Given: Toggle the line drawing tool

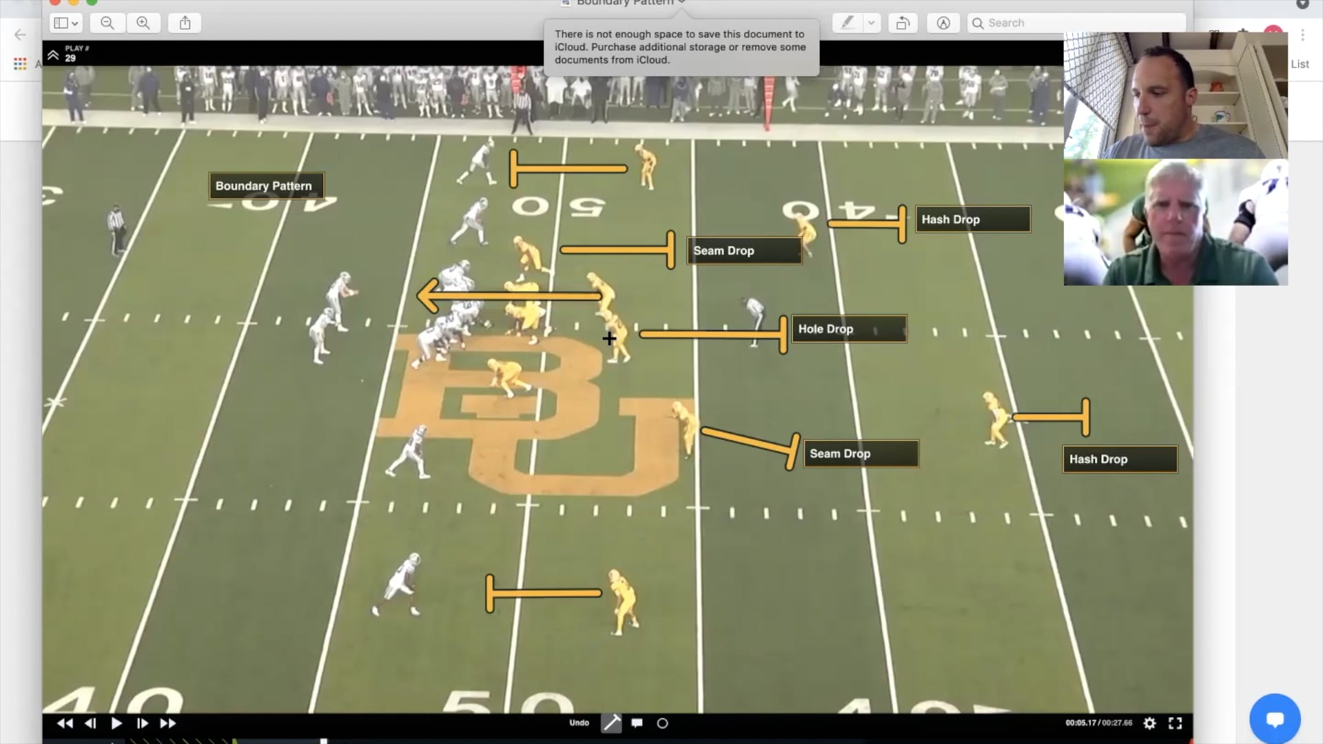Looking at the screenshot, I should click(611, 723).
